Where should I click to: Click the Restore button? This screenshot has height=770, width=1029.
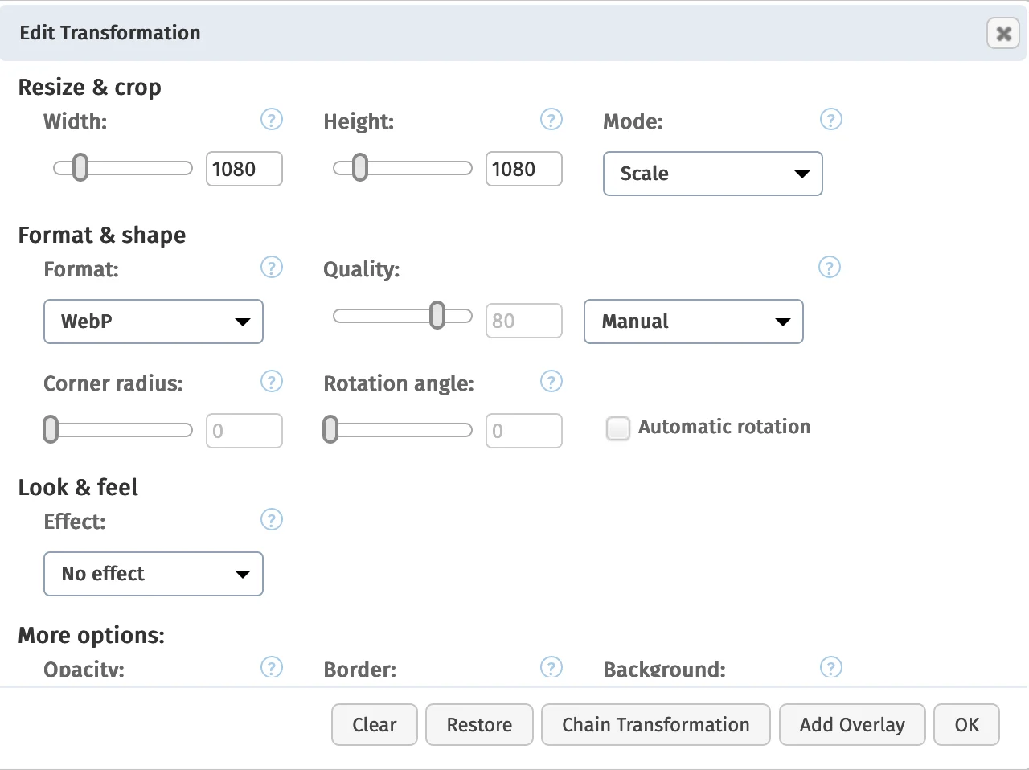tap(479, 725)
